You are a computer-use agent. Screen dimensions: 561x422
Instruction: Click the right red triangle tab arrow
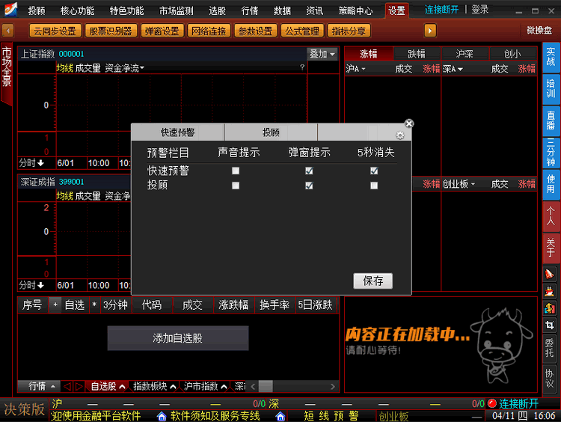pyautogui.click(x=79, y=386)
